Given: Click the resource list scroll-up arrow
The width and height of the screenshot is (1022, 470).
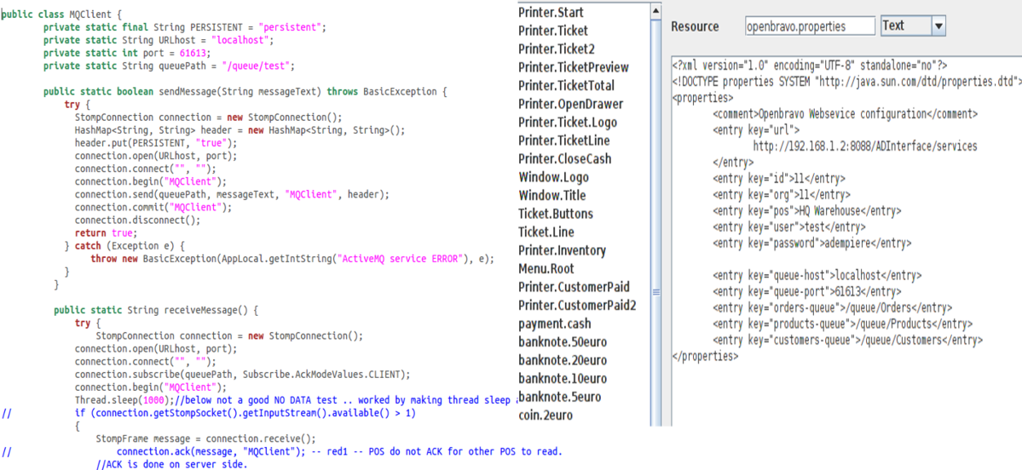Looking at the screenshot, I should 655,10.
